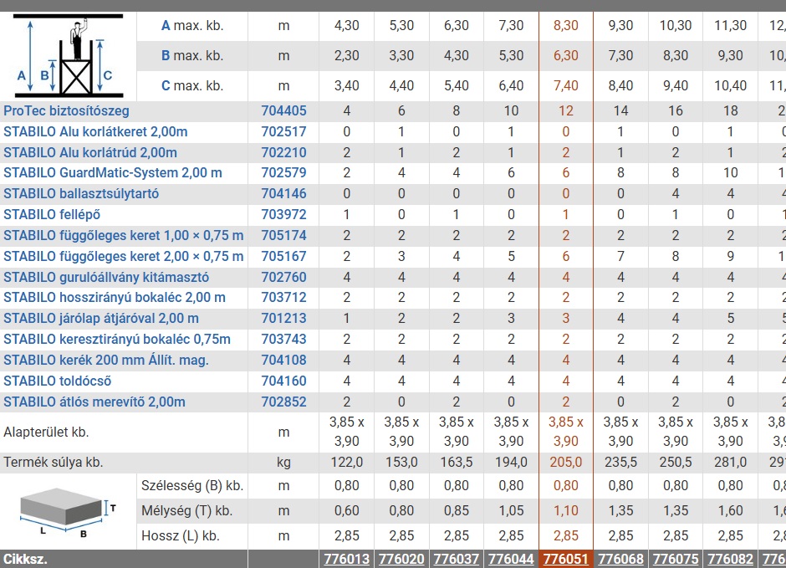The width and height of the screenshot is (786, 568).
Task: Click part number 705174
Action: tap(283, 236)
